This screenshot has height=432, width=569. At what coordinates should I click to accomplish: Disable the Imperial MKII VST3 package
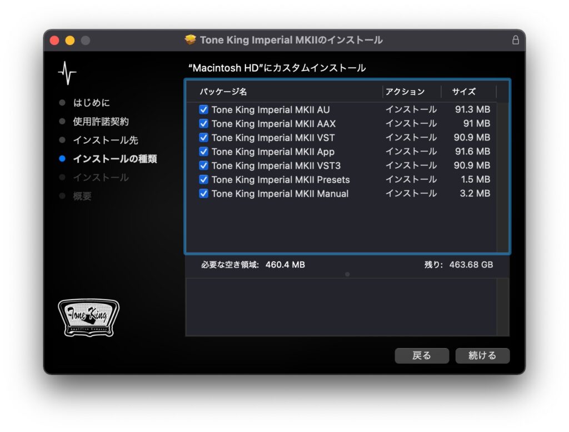(x=203, y=165)
